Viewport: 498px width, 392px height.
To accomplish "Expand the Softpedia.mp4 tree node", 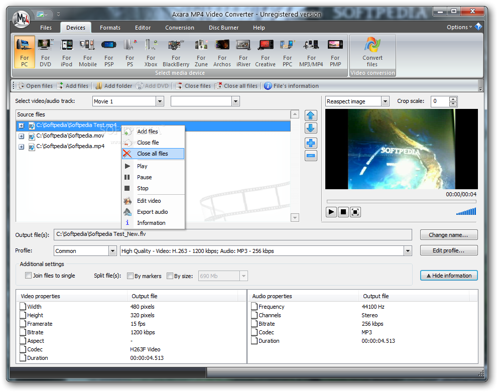I will click(x=21, y=147).
